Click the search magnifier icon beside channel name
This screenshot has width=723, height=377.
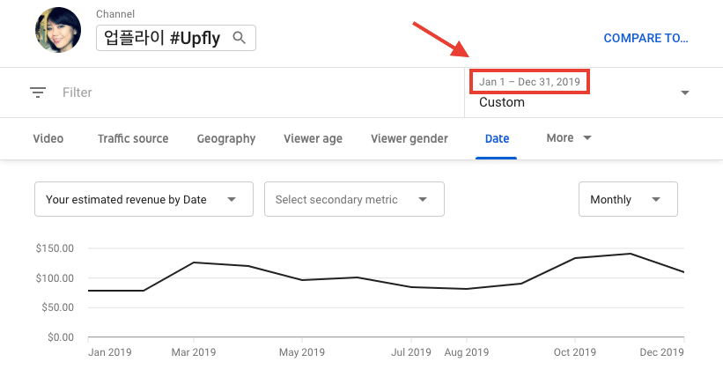click(239, 37)
